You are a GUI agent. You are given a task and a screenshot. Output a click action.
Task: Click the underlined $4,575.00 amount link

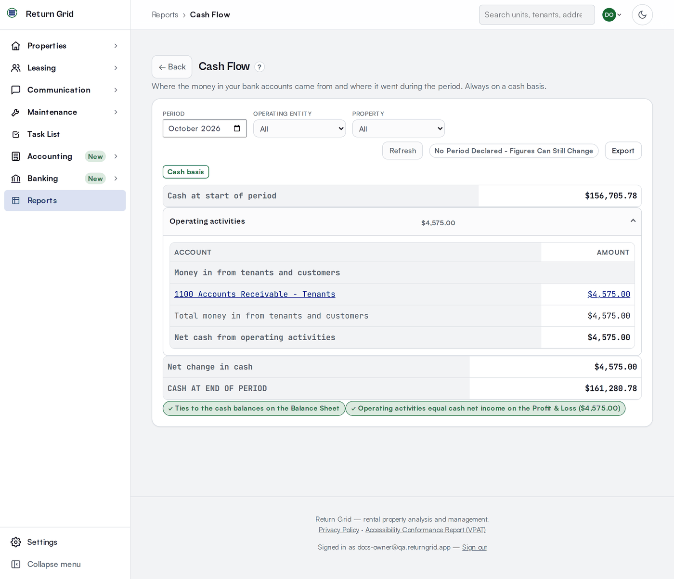[x=609, y=294]
